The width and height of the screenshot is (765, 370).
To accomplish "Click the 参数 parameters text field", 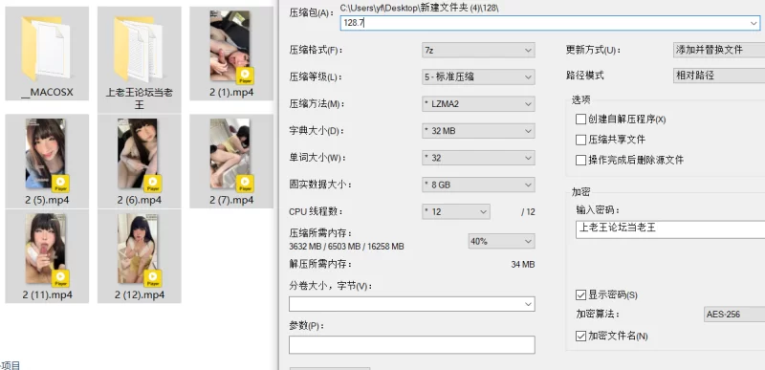I will pos(412,344).
